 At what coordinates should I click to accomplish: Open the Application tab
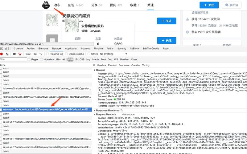(71, 49)
